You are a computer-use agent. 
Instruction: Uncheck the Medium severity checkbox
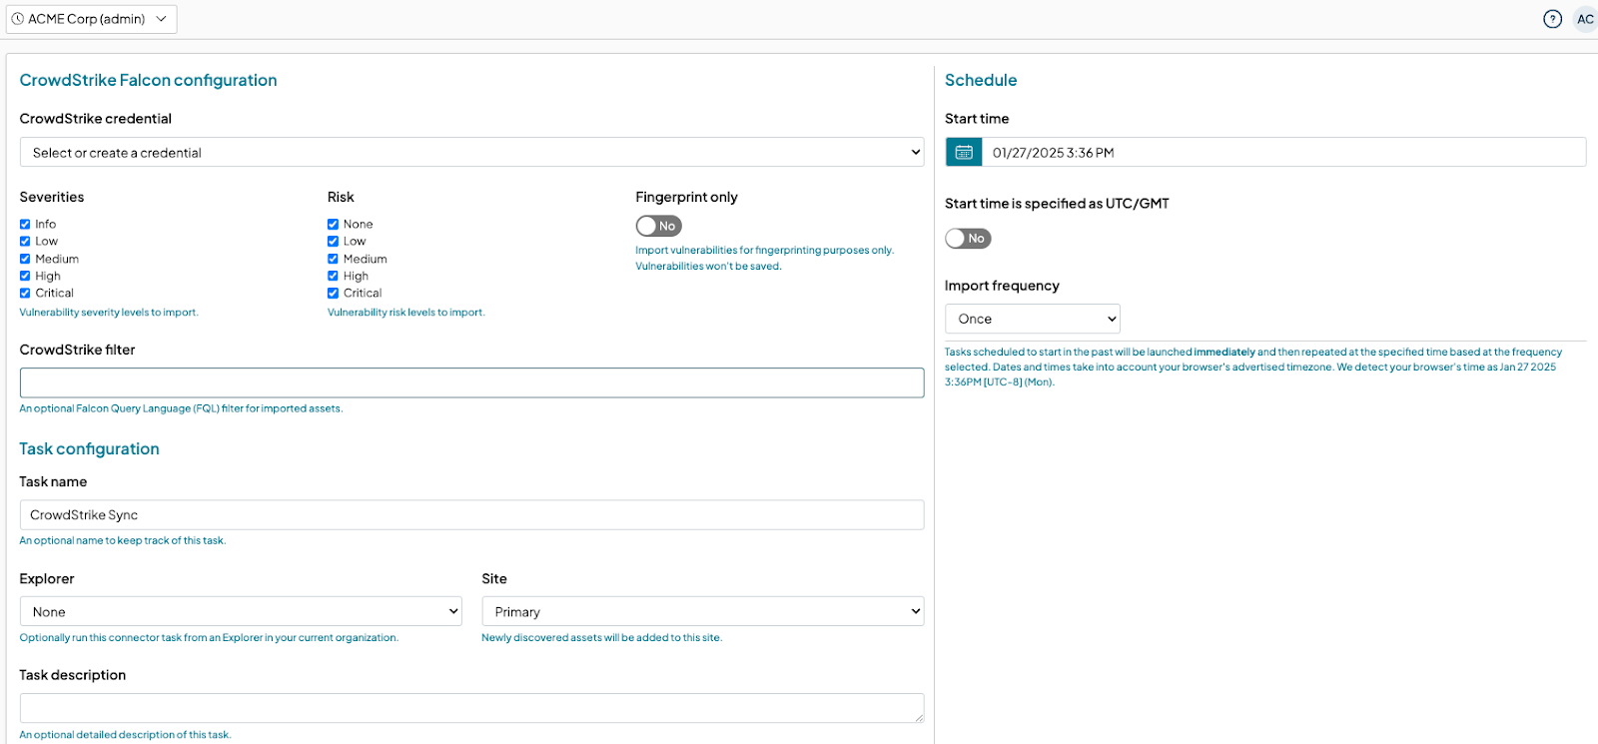point(25,259)
